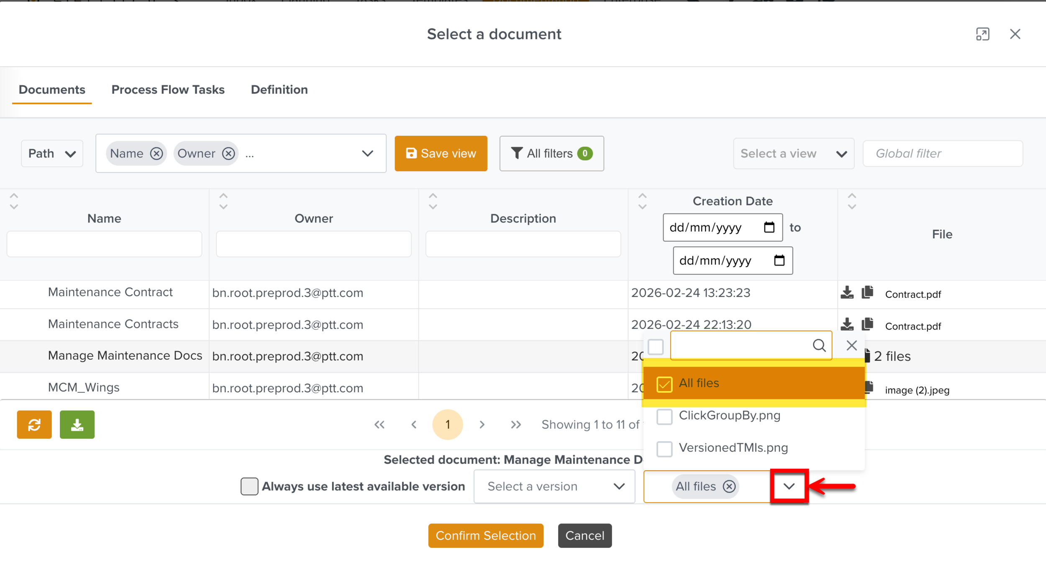Image resolution: width=1046 pixels, height=564 pixels.
Task: Enable Always use latest available version
Action: tap(249, 486)
